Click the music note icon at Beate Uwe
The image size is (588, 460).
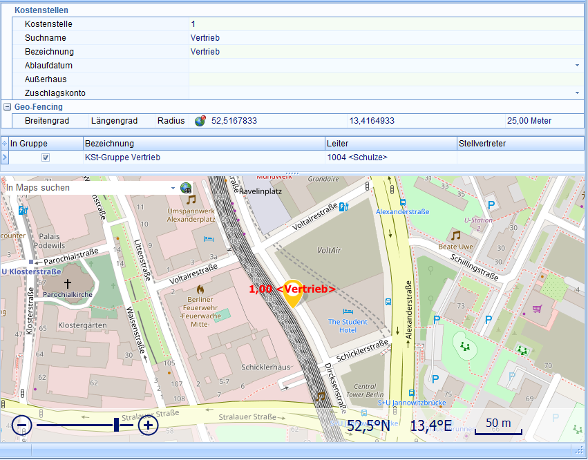click(455, 236)
